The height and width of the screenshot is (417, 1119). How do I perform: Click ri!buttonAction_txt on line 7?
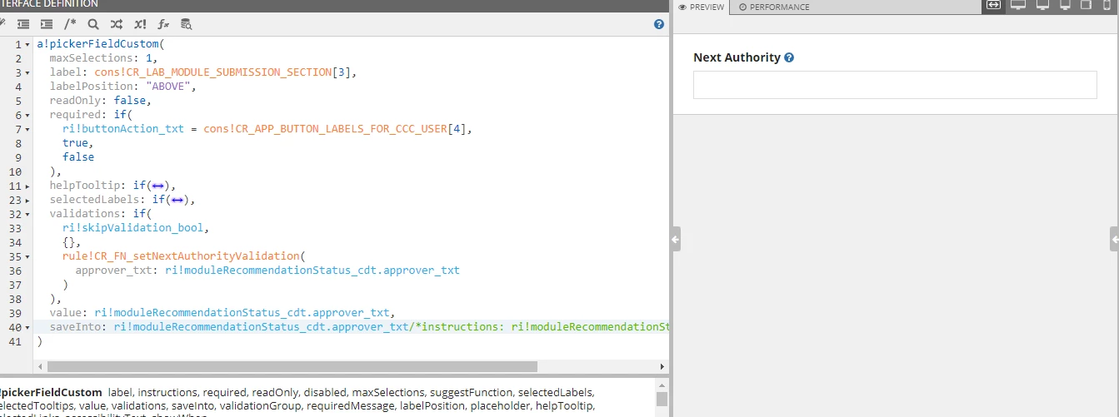123,129
